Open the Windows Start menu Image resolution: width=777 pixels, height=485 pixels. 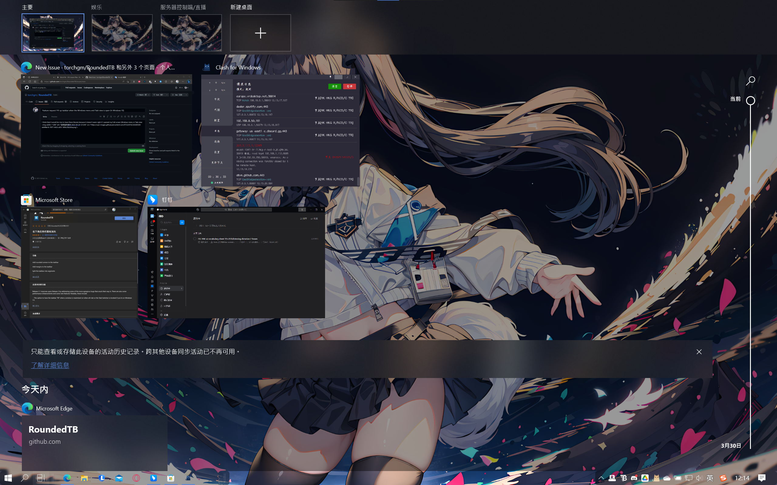8,478
